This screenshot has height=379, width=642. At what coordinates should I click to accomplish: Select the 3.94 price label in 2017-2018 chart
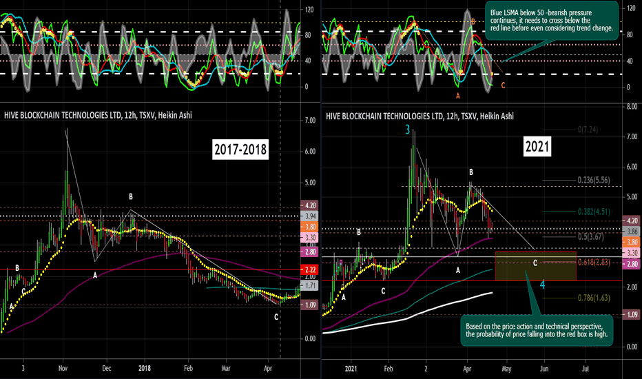click(x=309, y=216)
